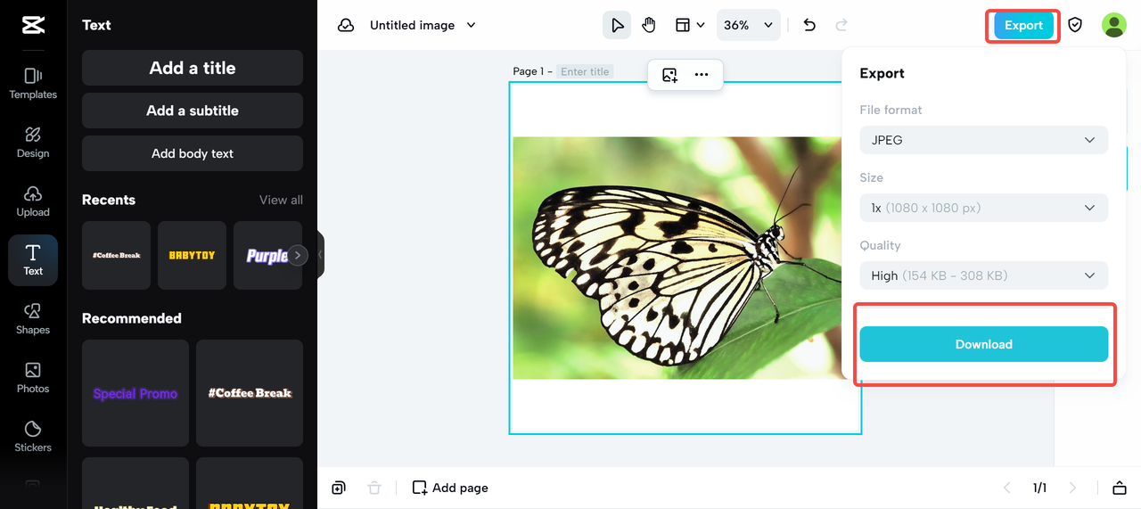1141x509 pixels.
Task: Select the butterfly image on canvas
Action: 677,258
